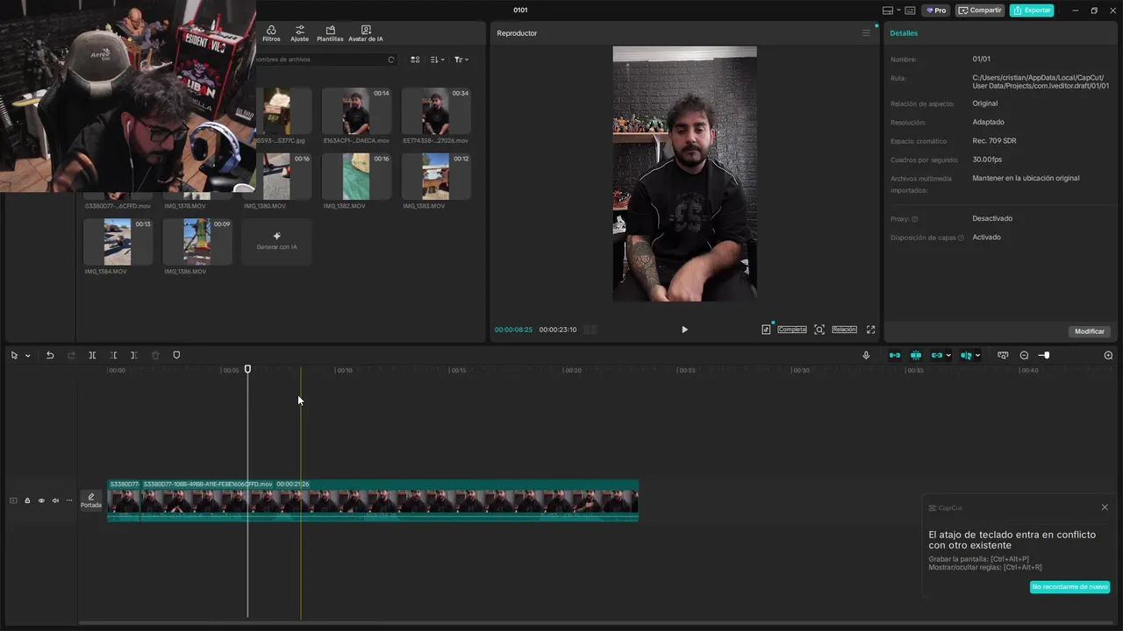Screen dimensions: 1123x631
Task: Open the Filtros tab
Action: point(271,33)
